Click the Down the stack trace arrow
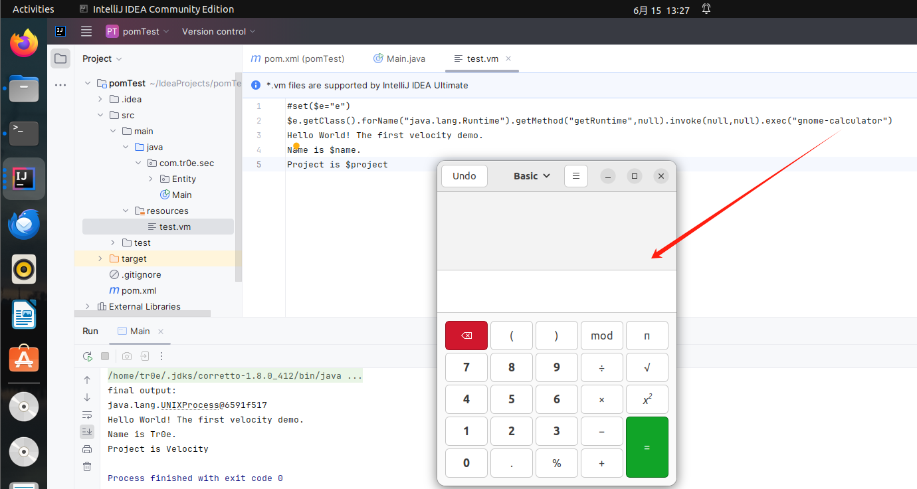Screen dimensions: 917x489 pyautogui.click(x=87, y=397)
